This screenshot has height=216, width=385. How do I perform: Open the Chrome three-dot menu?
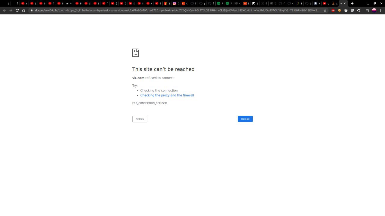(x=381, y=10)
